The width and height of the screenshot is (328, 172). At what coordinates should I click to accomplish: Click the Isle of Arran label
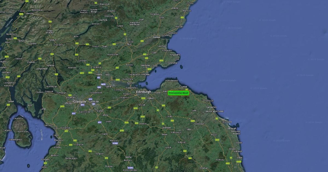23,132
